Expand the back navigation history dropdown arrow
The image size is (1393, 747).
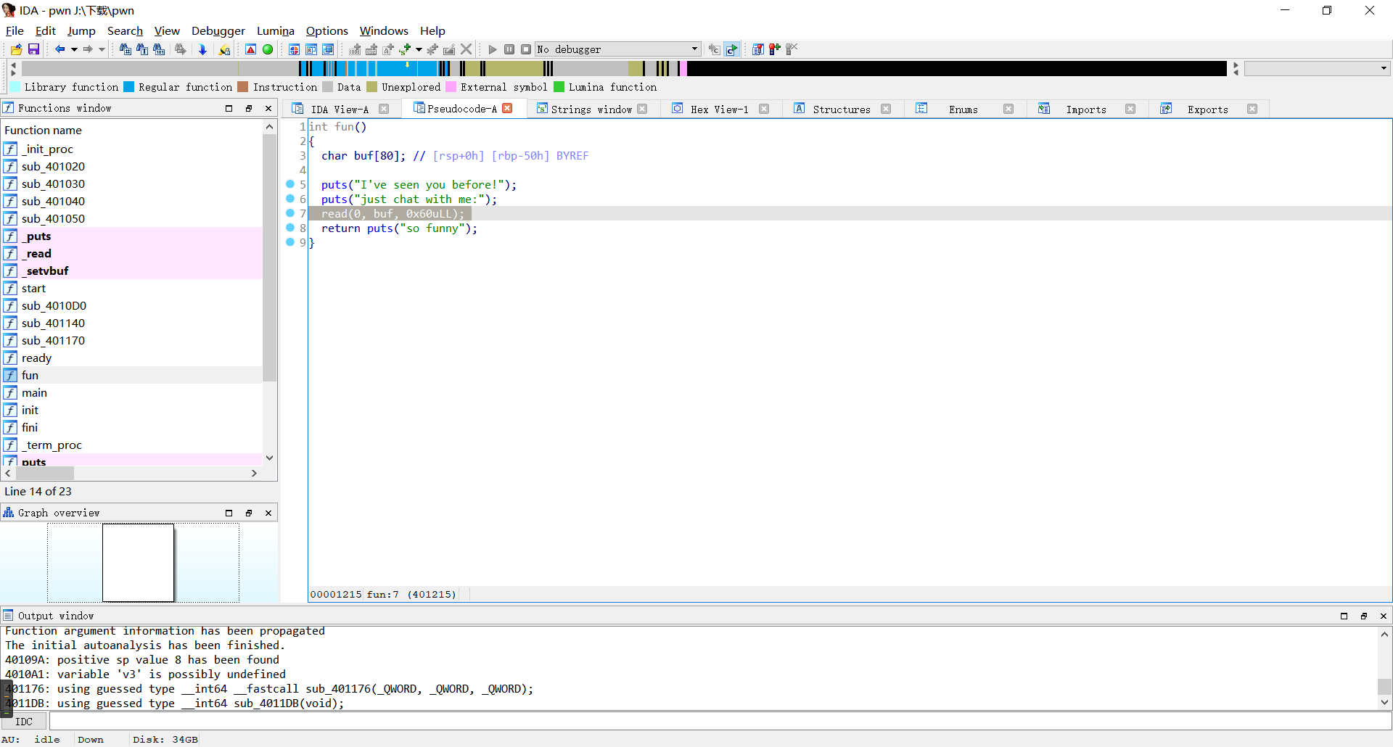[74, 49]
